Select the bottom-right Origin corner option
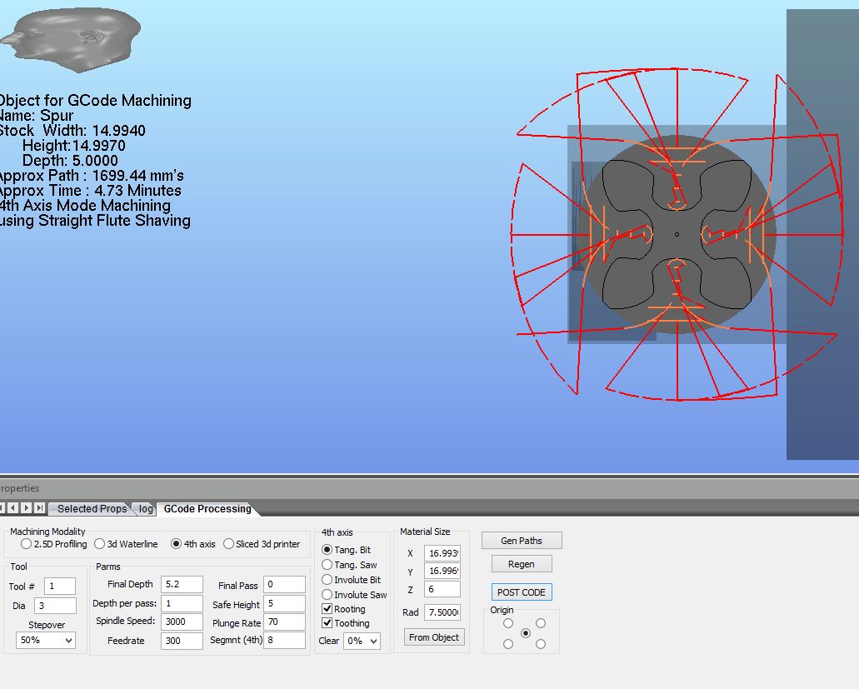The image size is (859, 689). coord(541,644)
